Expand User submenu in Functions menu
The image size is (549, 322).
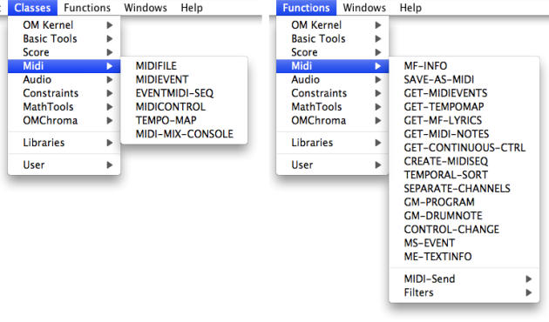click(332, 164)
